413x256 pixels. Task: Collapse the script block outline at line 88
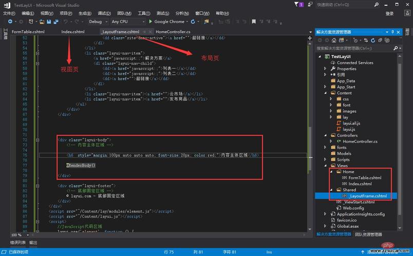[x=37, y=222]
